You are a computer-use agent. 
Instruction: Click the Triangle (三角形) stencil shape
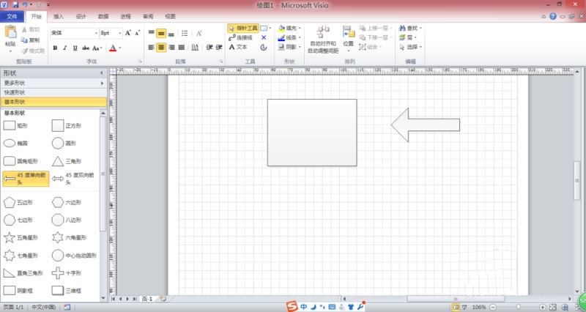pos(67,161)
